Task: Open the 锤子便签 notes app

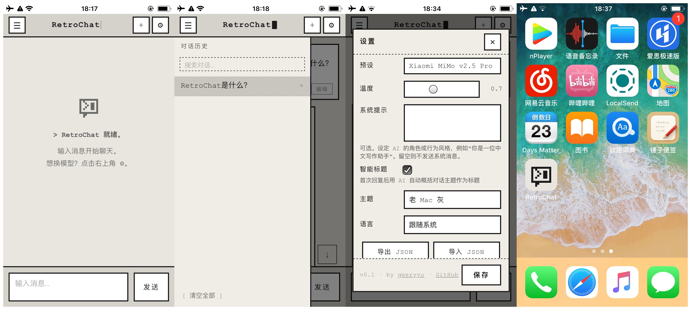Action: coord(663,128)
